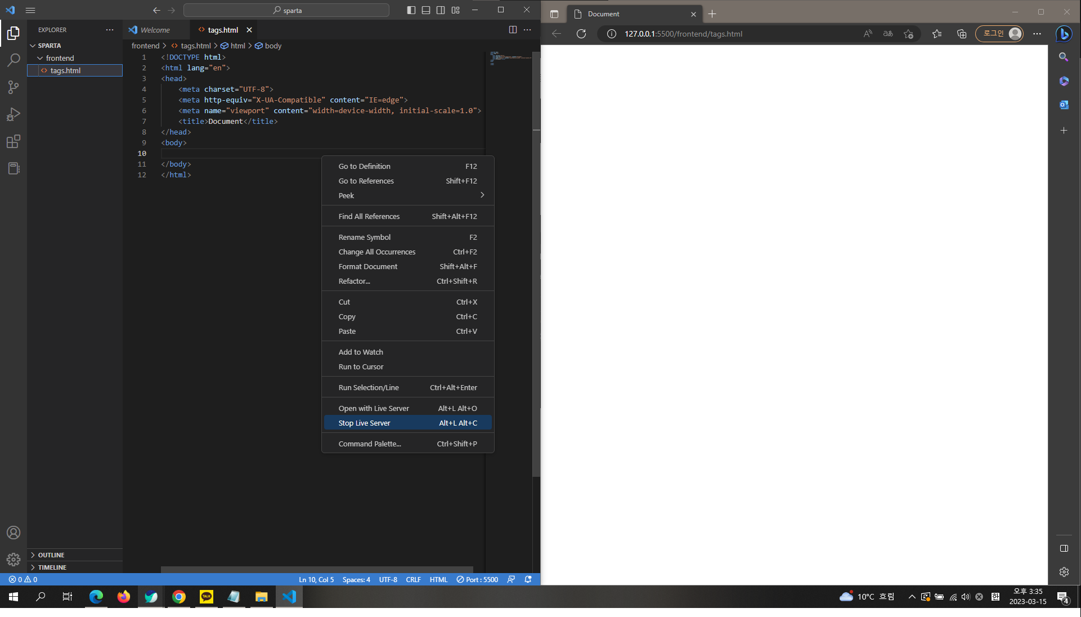Click the editor horizontal scrollbar
Image resolution: width=1081 pixels, height=617 pixels.
tap(317, 569)
